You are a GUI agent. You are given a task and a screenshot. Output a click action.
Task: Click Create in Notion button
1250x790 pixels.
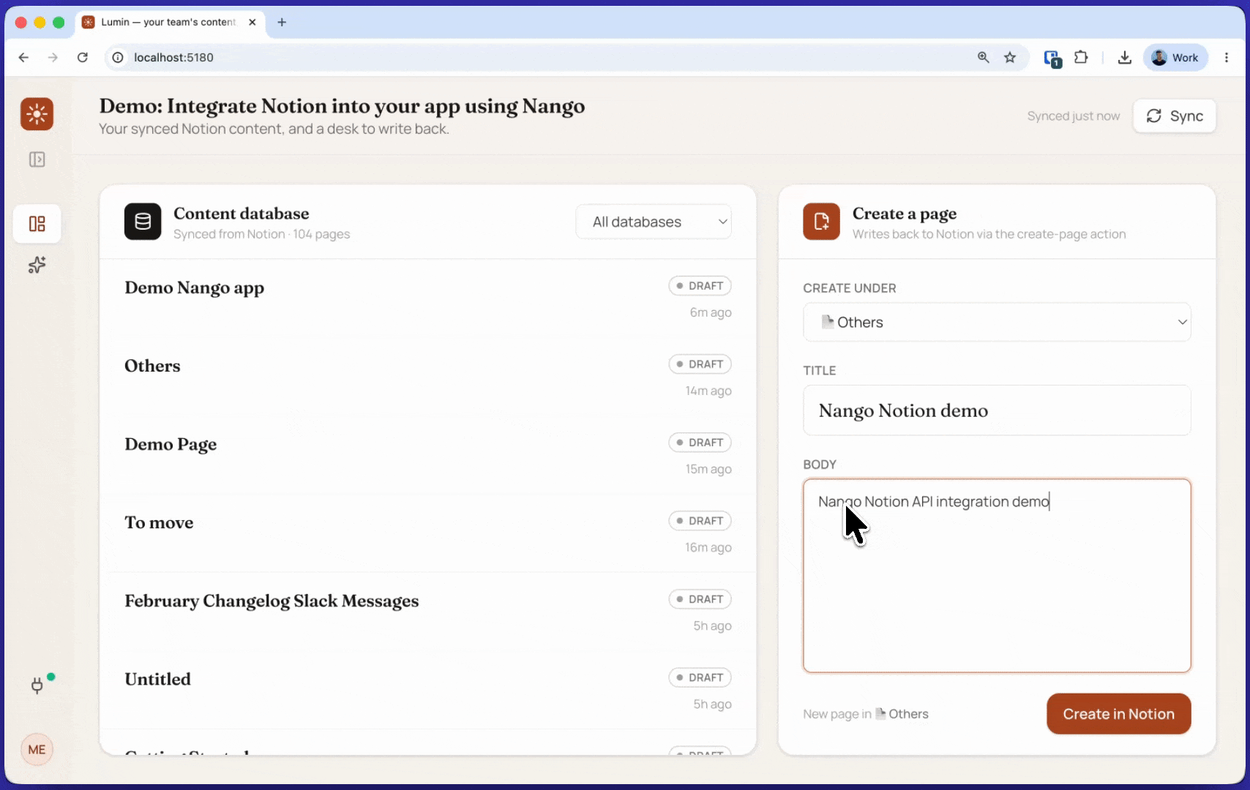1118,714
